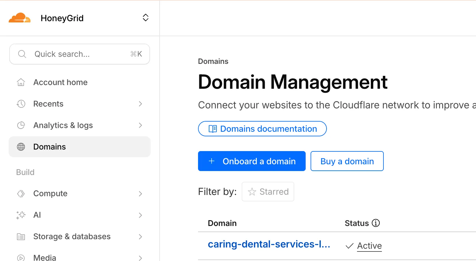Select Account home in the sidebar
476x261 pixels.
[60, 82]
